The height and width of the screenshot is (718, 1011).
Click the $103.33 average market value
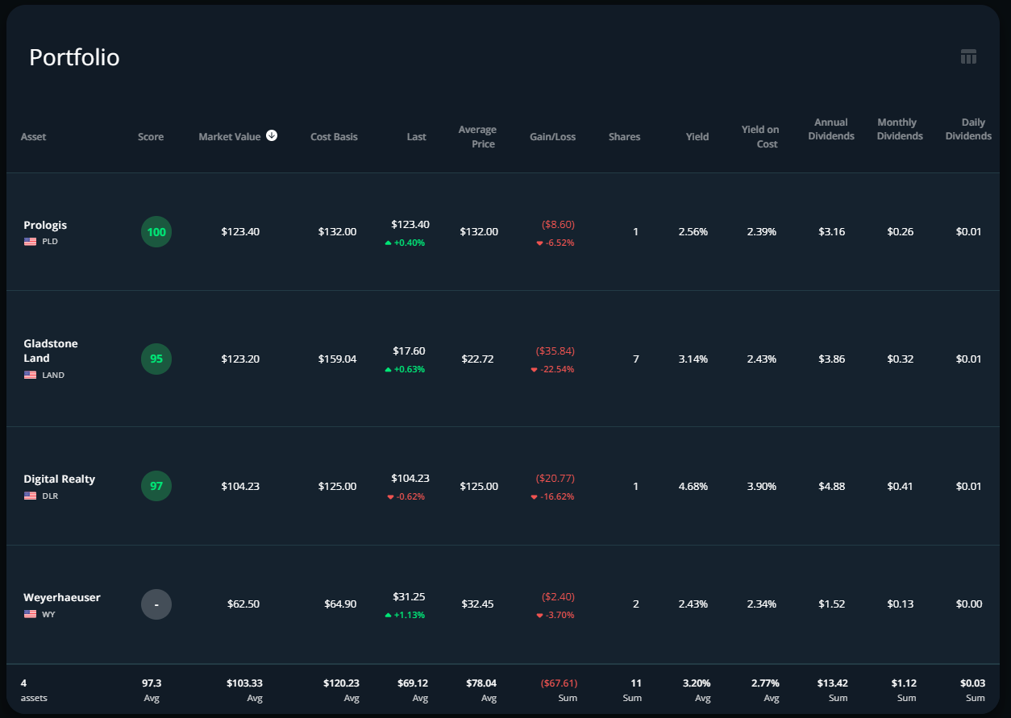click(244, 683)
